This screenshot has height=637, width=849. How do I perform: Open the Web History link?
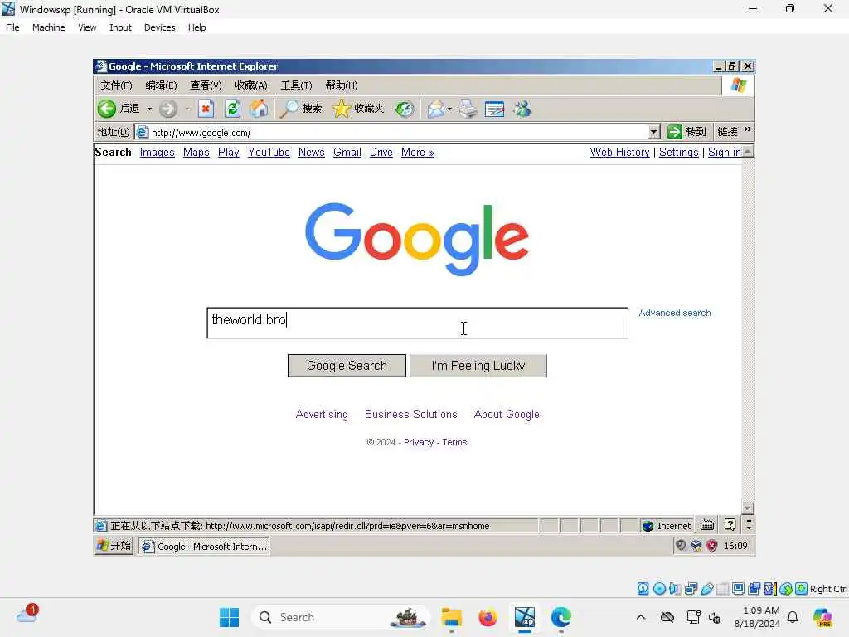619,153
